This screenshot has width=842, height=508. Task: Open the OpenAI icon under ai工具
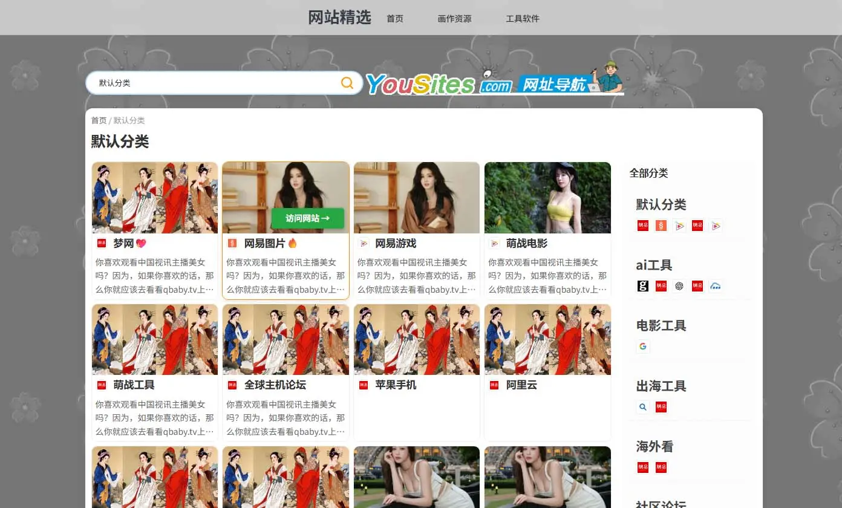click(x=679, y=286)
